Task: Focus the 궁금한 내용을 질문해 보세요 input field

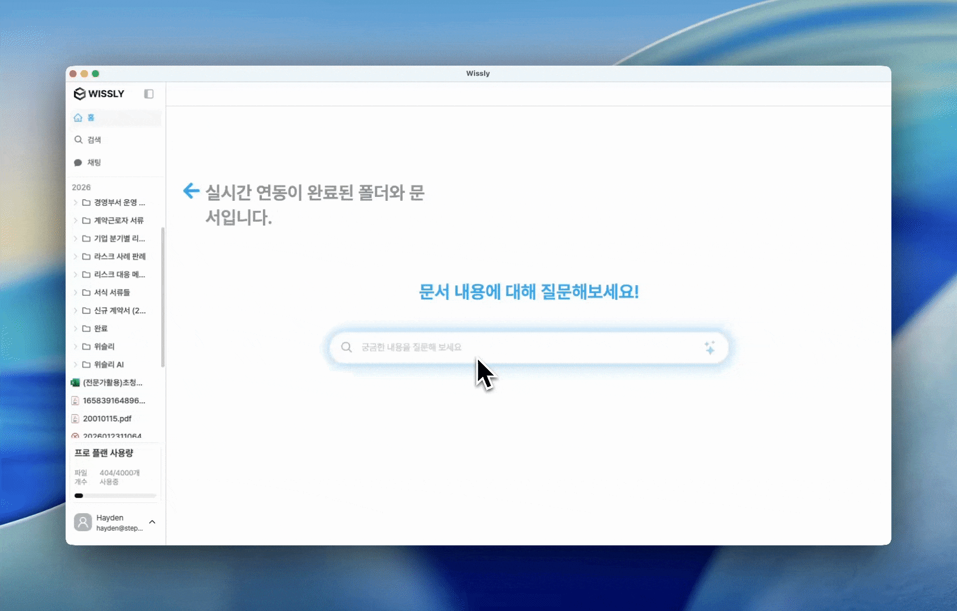Action: tap(529, 347)
